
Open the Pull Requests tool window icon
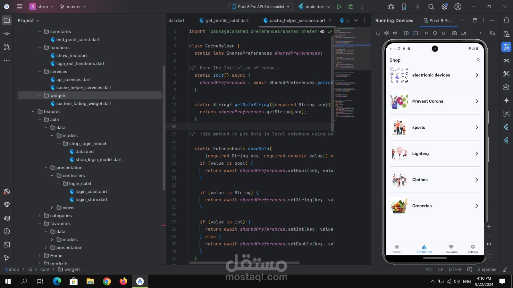click(x=7, y=47)
